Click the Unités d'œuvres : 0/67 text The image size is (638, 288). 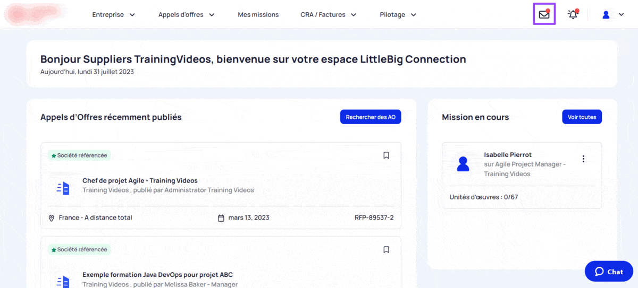(x=484, y=197)
